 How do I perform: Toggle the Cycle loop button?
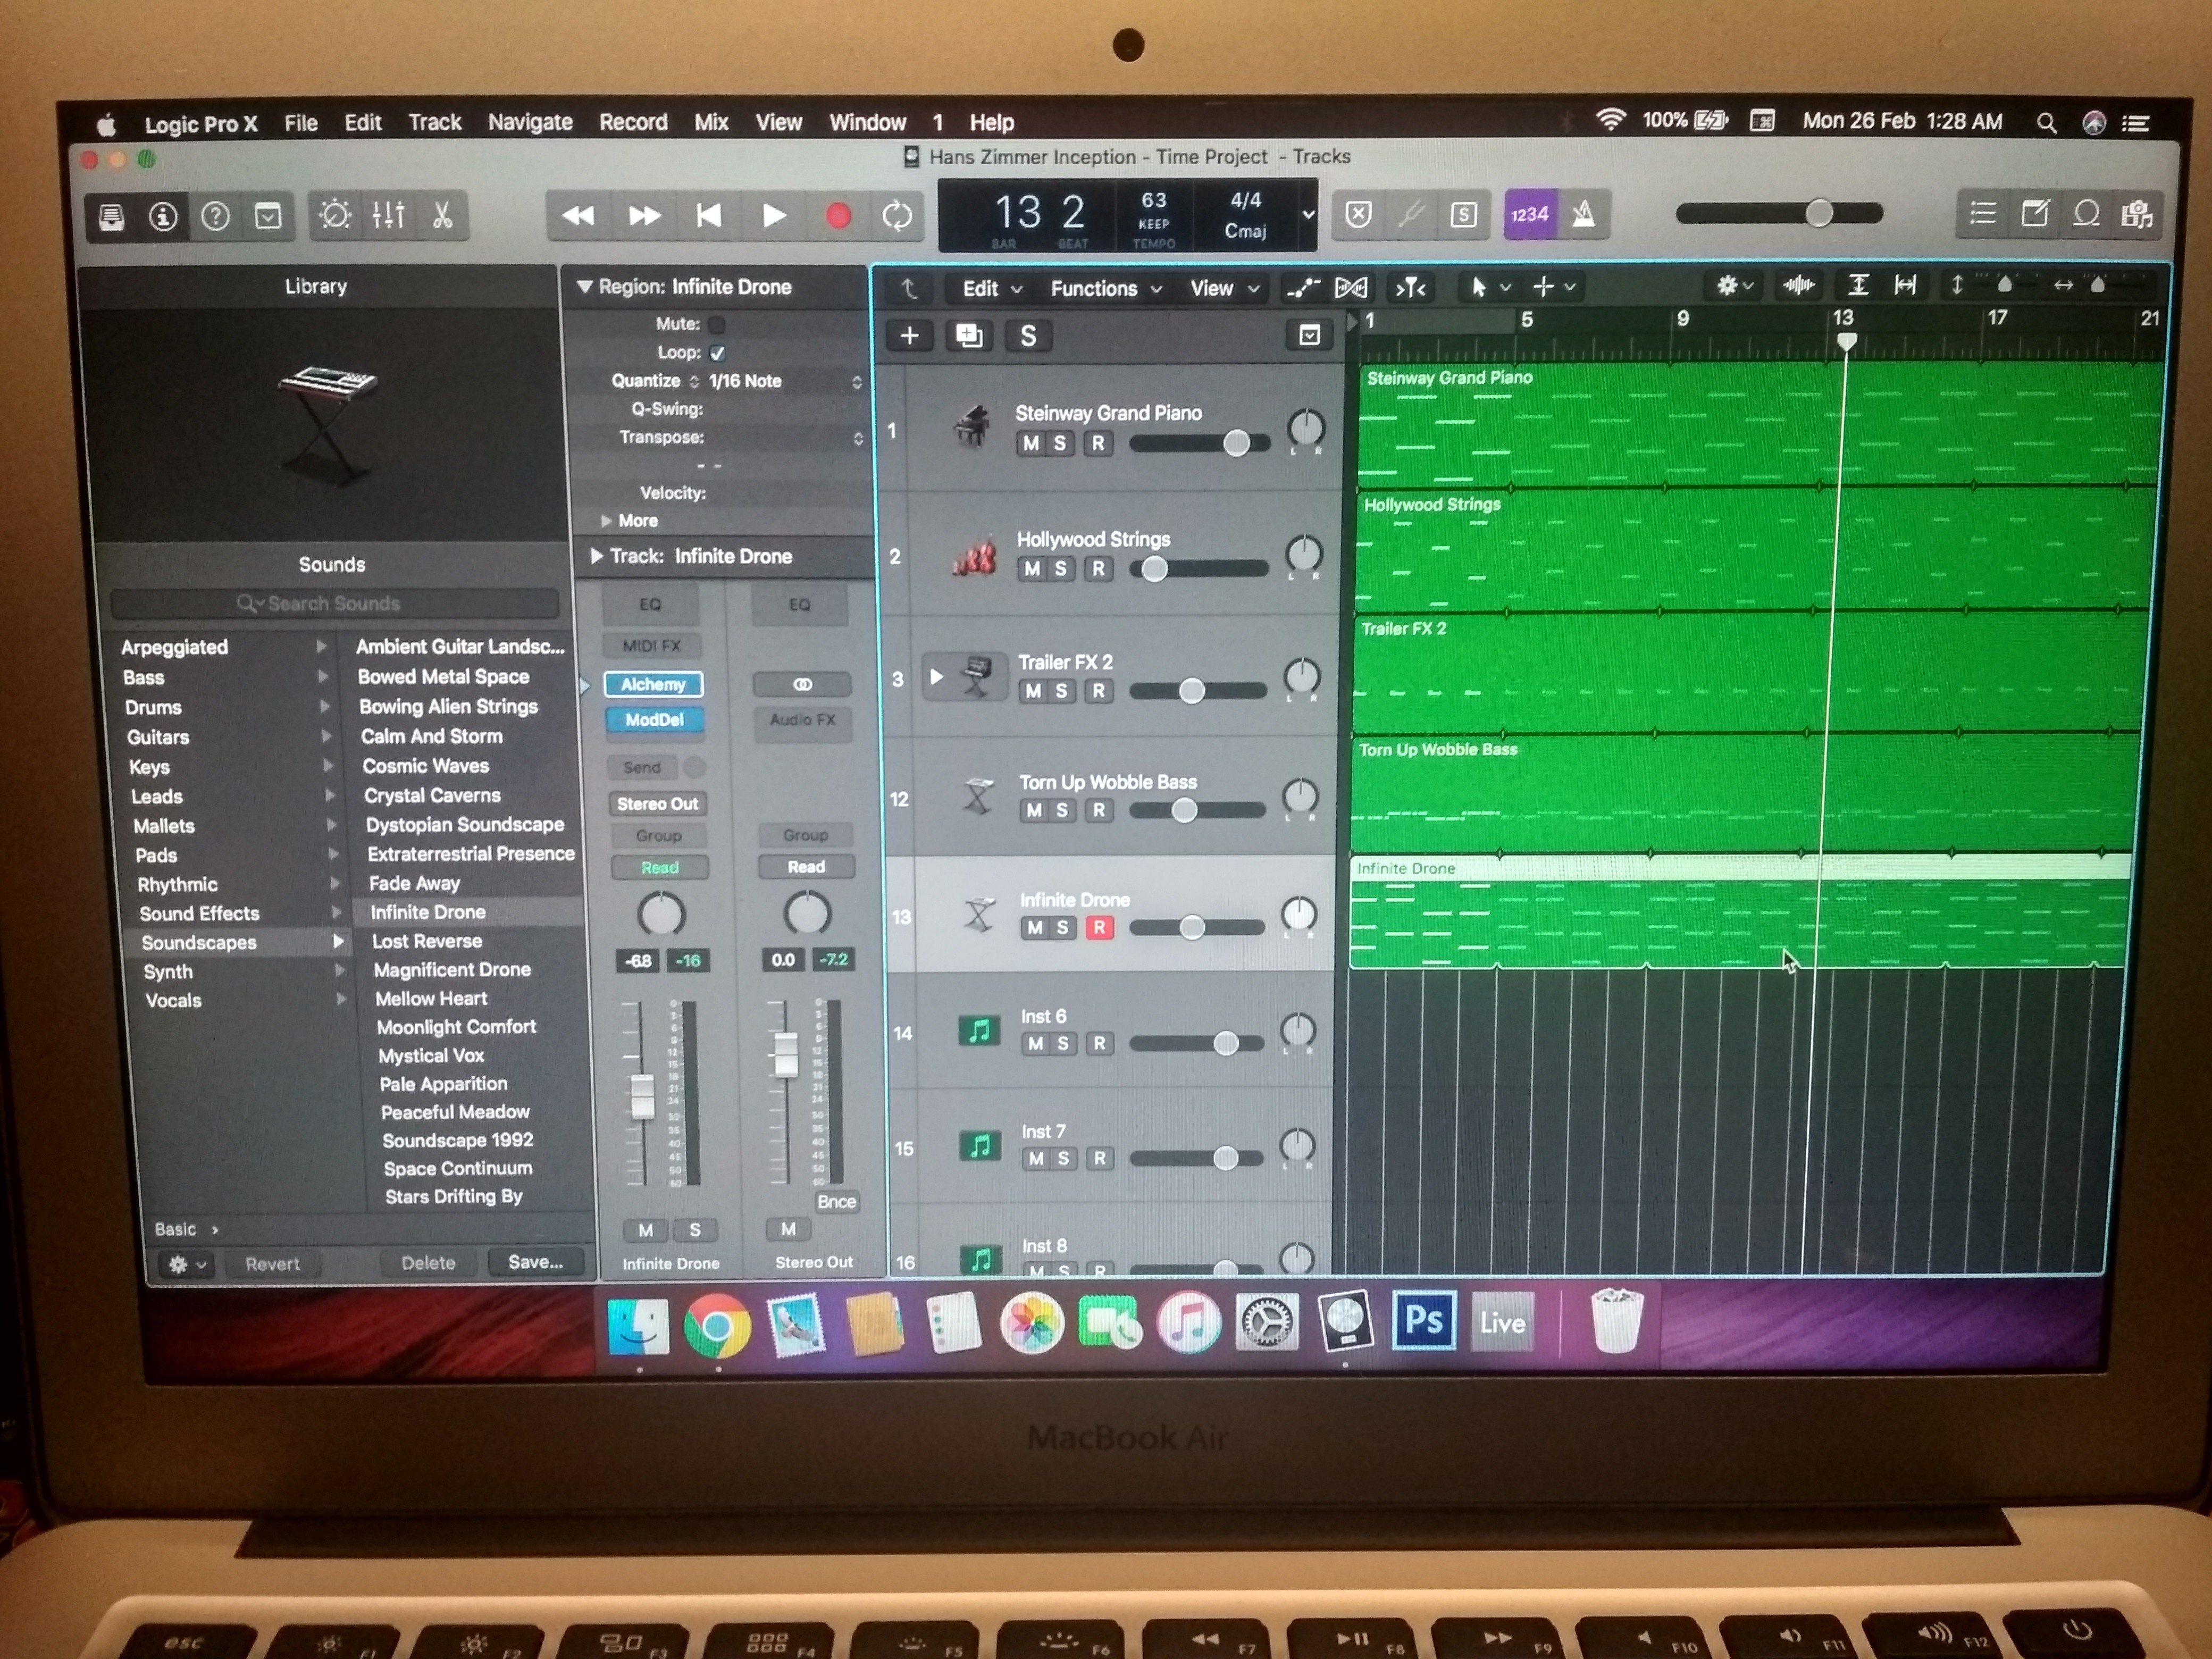coord(897,216)
